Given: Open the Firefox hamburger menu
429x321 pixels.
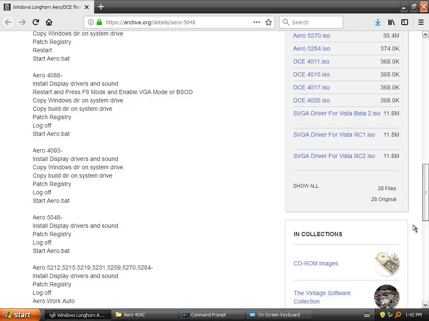Looking at the screenshot, I should [421, 22].
